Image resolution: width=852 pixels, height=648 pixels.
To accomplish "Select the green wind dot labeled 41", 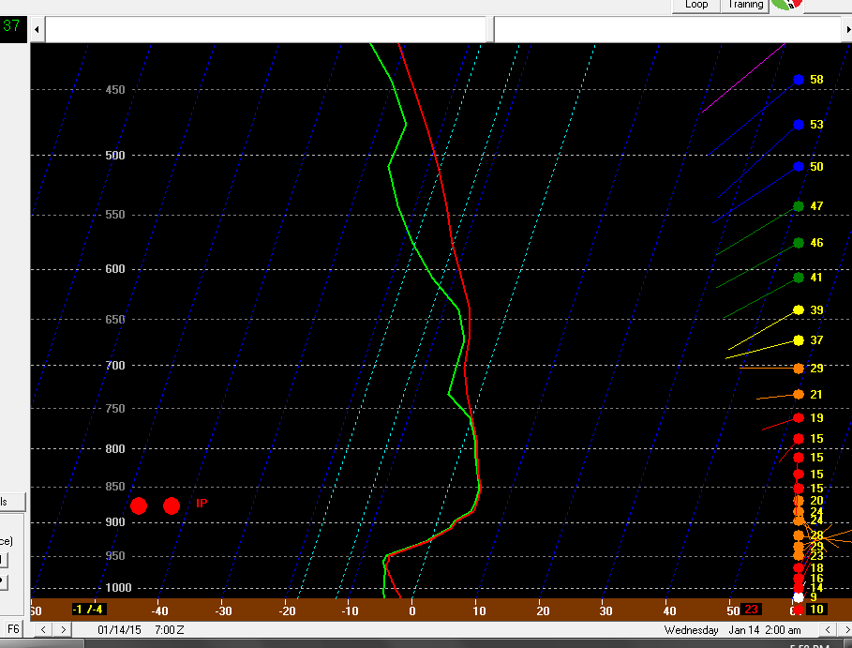I will point(799,278).
